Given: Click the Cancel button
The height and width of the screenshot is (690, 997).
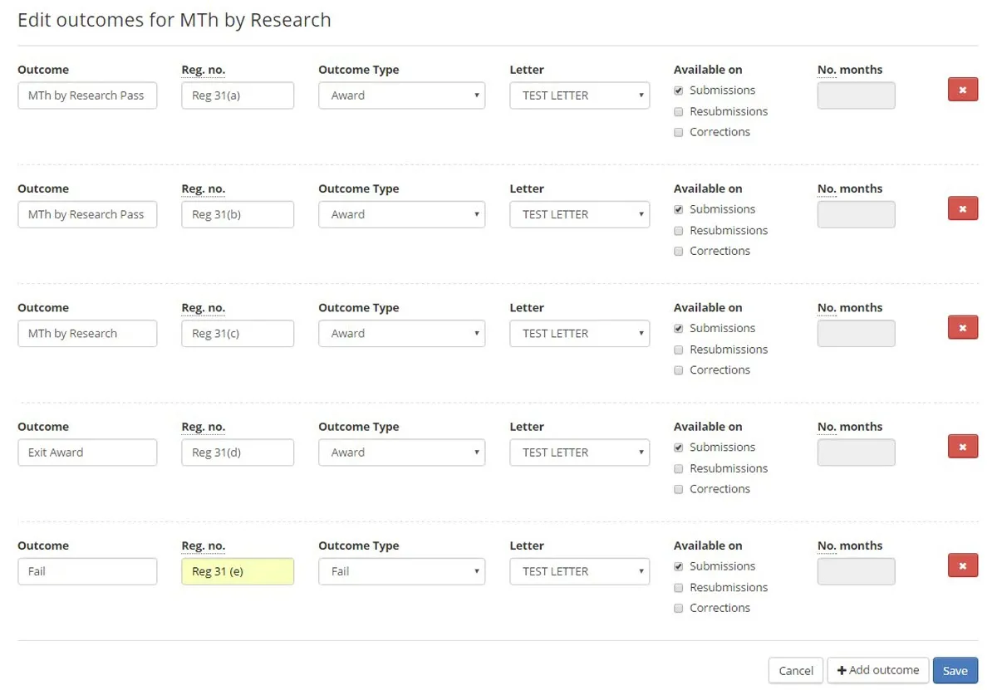Looking at the screenshot, I should [x=795, y=671].
